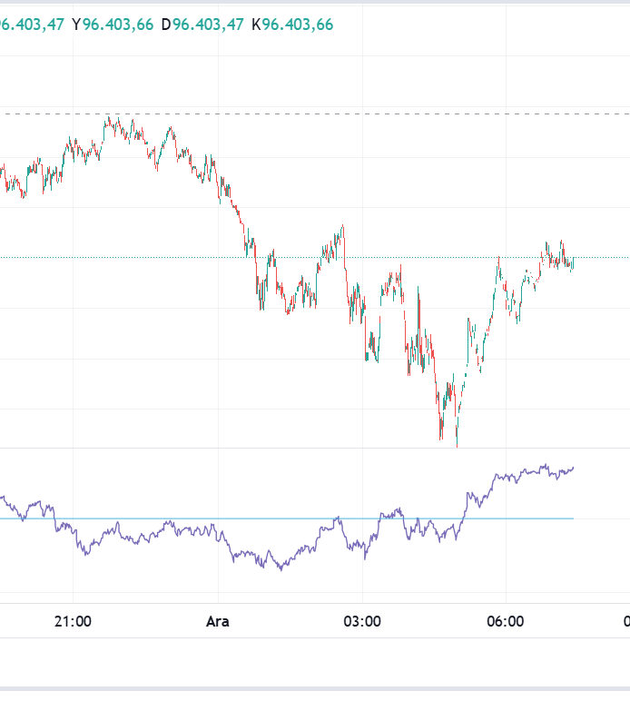Screen dimensions: 630x701
Task: Click the partially visible open value at the left edge
Action: (31, 25)
